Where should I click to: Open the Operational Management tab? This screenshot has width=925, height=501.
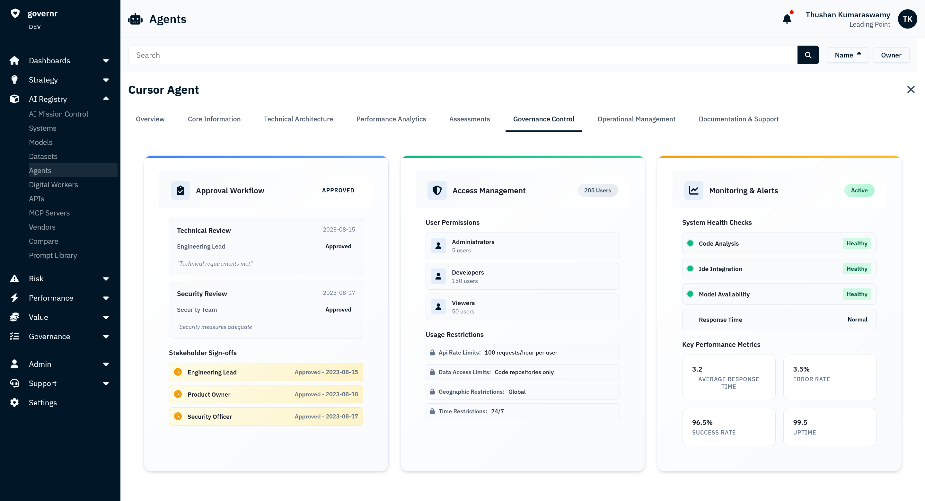(636, 119)
